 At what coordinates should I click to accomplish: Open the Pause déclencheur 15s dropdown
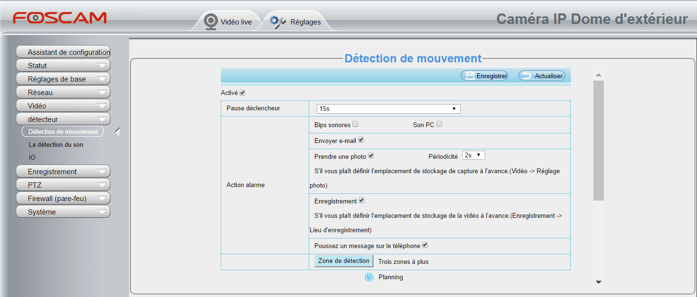(x=388, y=109)
